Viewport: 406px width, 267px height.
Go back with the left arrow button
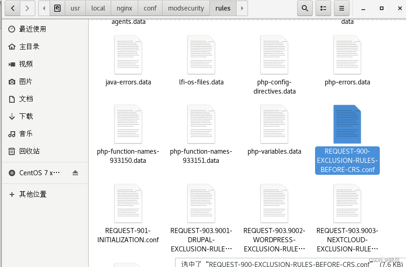(x=12, y=8)
